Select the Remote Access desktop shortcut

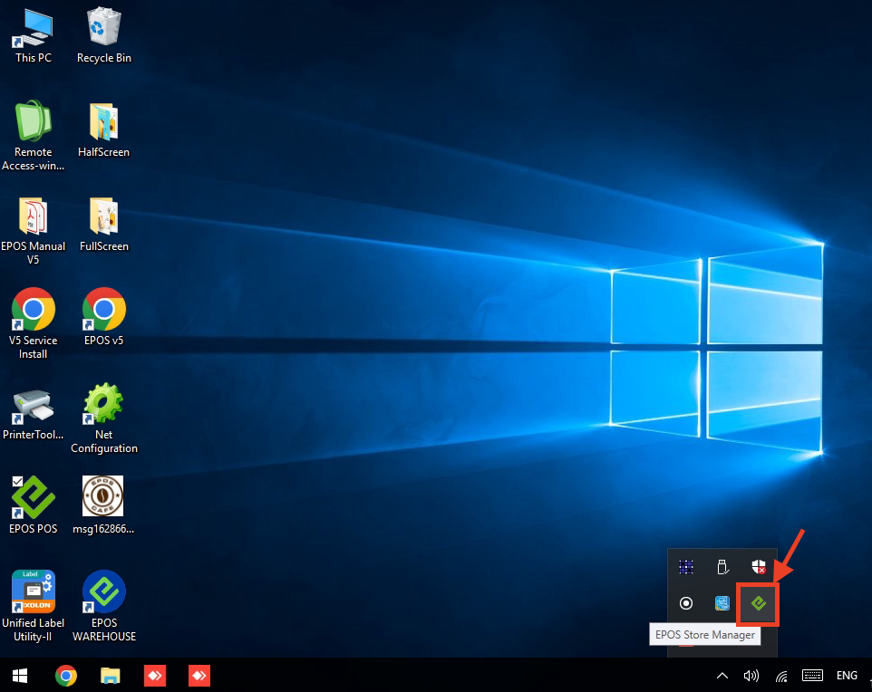click(33, 136)
